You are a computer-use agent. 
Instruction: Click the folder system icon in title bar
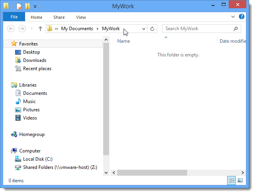6,6
